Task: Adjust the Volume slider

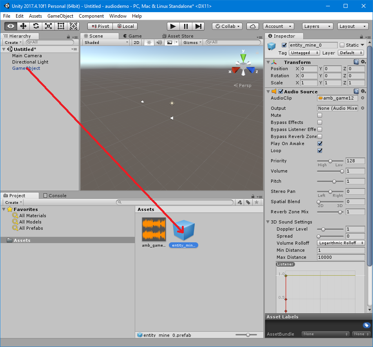Action: point(330,171)
